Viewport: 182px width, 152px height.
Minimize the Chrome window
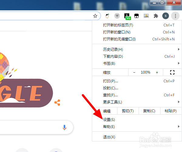pyautogui.click(x=154, y=2)
